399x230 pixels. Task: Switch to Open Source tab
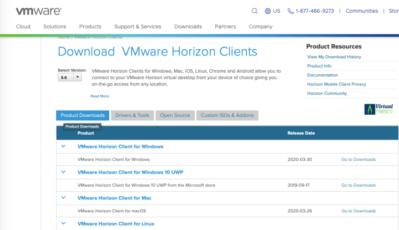pyautogui.click(x=175, y=115)
